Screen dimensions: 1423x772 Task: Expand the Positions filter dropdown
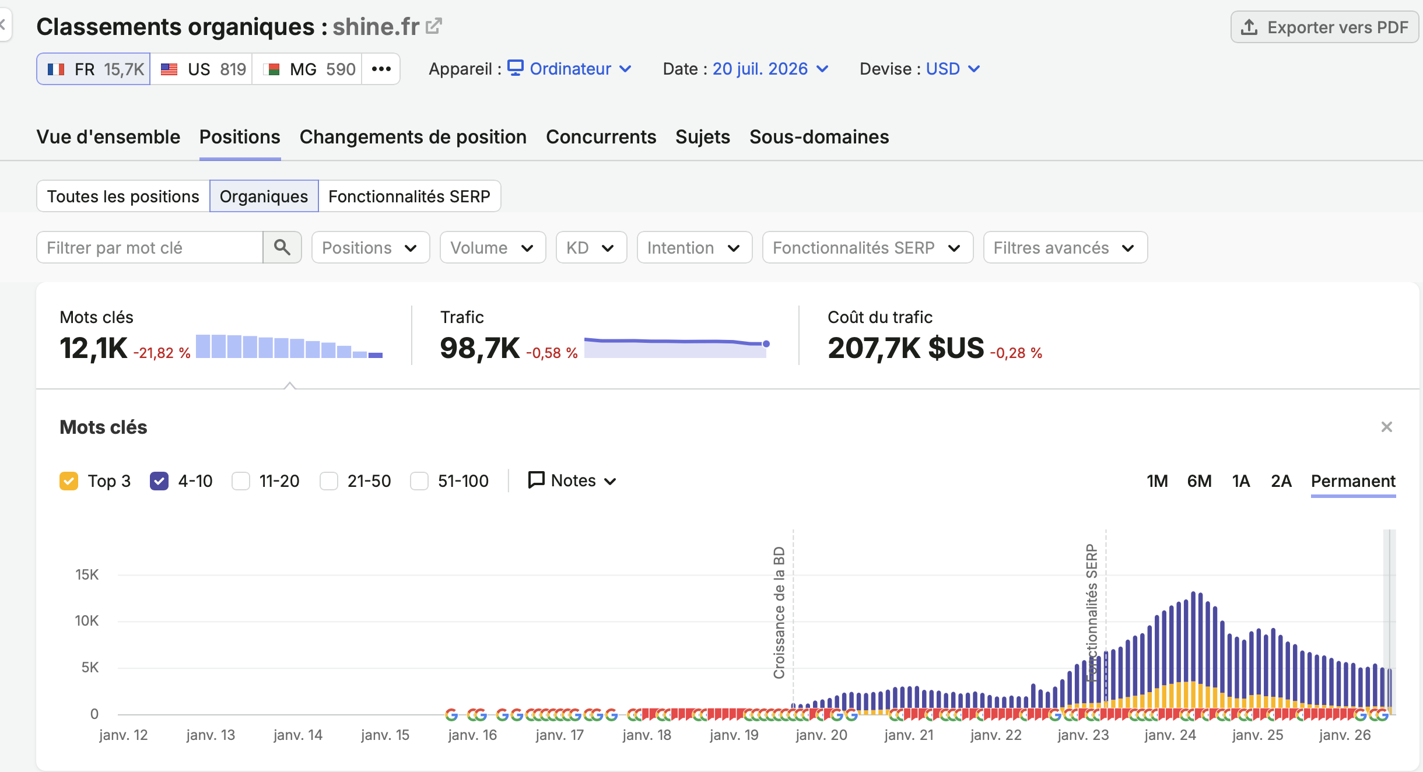click(x=371, y=247)
